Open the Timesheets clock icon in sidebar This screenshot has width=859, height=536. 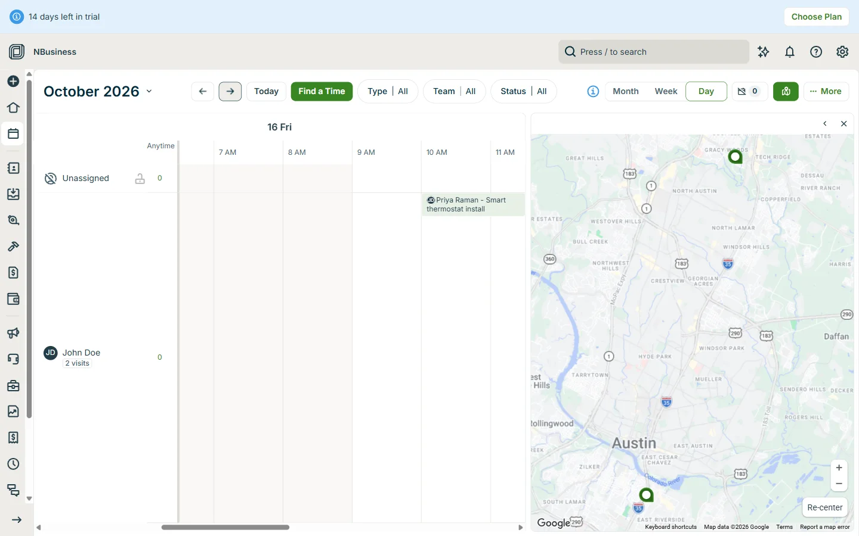13,464
